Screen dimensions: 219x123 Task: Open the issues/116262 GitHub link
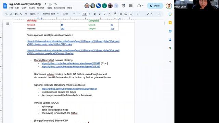71,67
